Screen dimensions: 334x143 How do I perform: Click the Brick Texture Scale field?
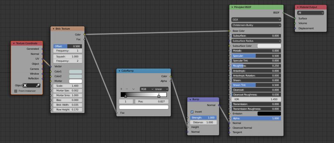tap(68, 86)
